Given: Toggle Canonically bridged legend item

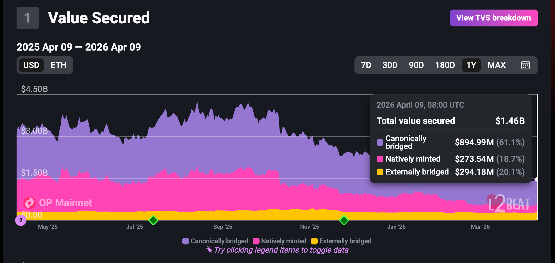Looking at the screenshot, I should pos(215,241).
